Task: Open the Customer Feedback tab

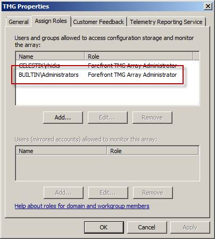Action: (98, 22)
